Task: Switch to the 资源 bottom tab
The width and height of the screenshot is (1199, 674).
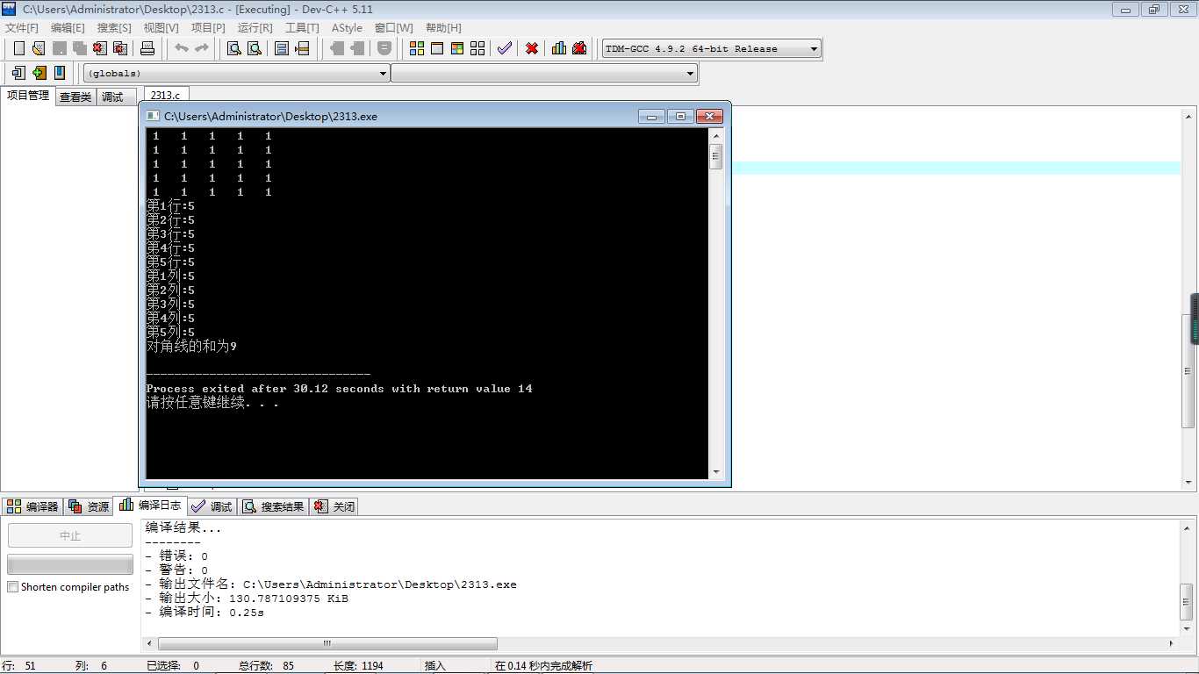Action: [89, 506]
